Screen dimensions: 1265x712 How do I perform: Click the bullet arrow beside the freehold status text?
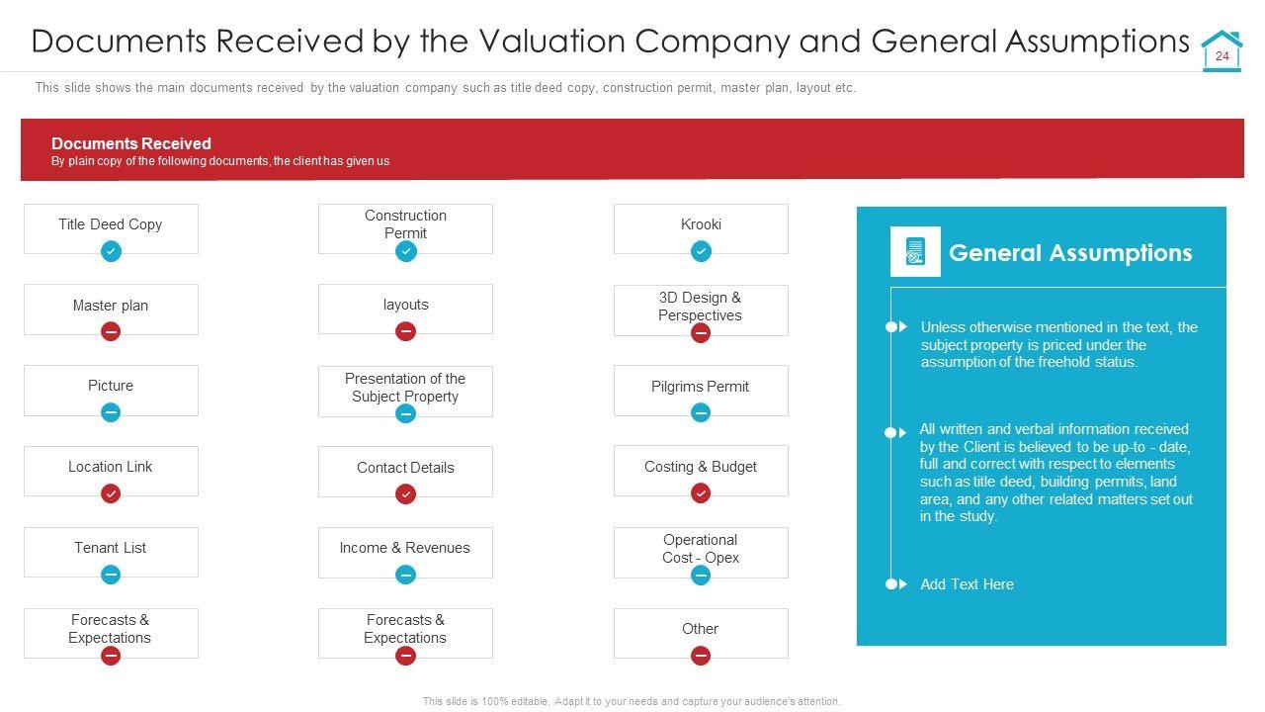coord(896,326)
